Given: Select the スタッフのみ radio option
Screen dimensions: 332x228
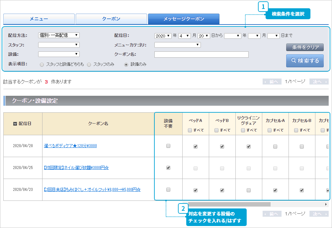Looking at the screenshot, I should 89,65.
